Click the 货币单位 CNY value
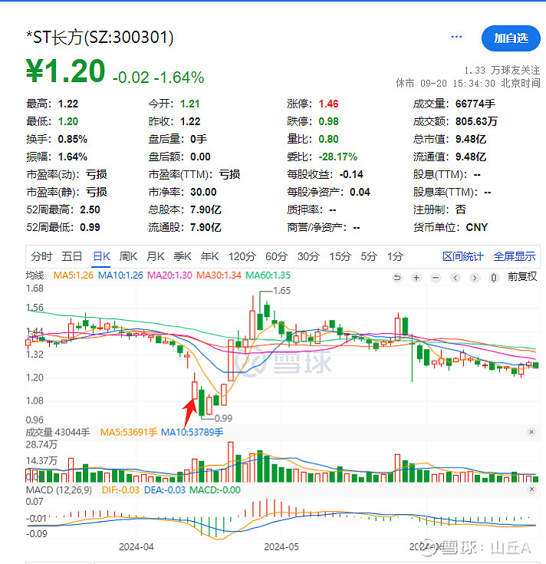This screenshot has width=546, height=564. (x=477, y=227)
